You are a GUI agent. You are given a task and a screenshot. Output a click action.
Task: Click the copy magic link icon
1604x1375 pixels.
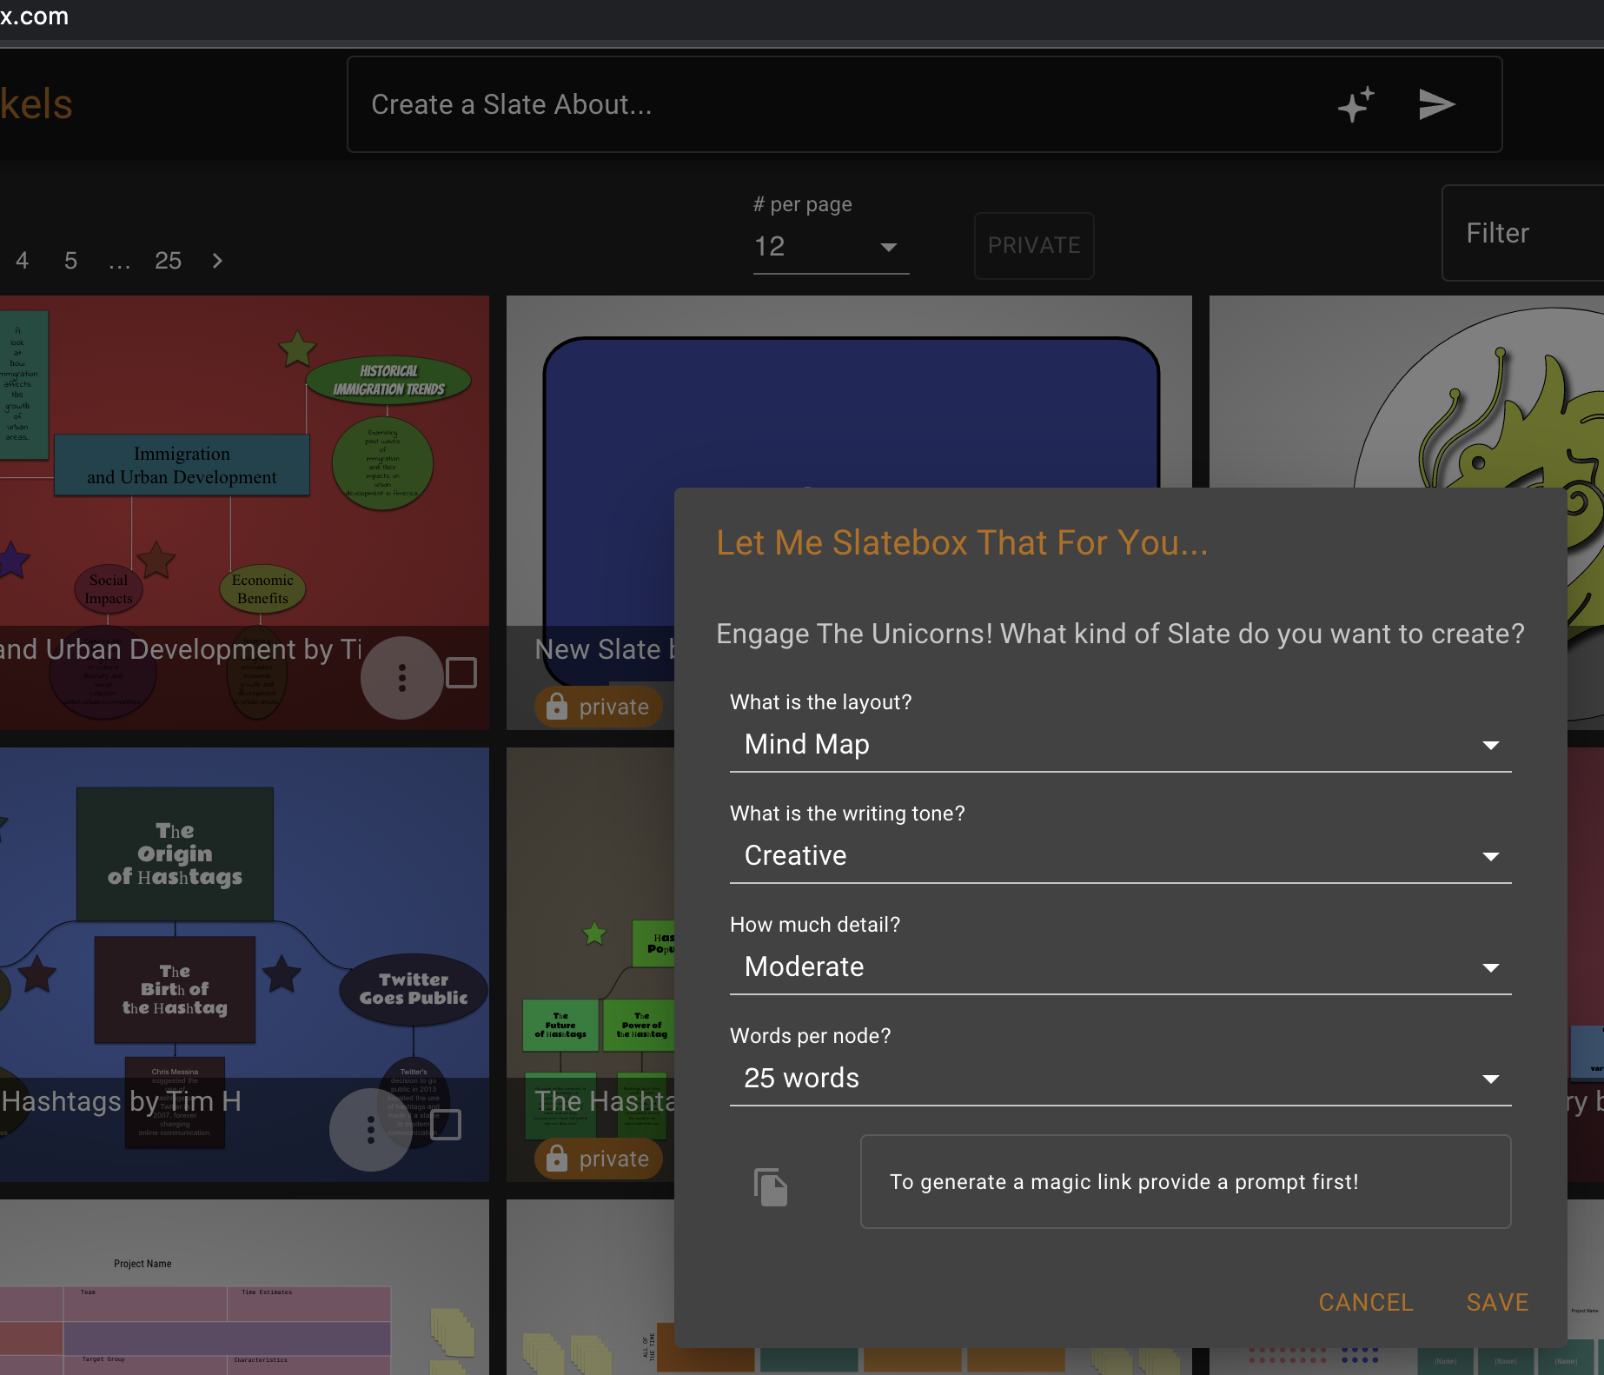coord(771,1187)
